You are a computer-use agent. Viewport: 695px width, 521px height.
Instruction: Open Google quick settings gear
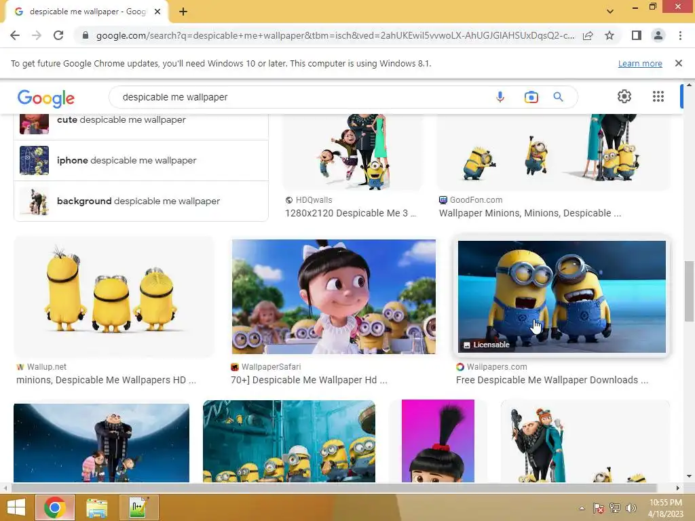click(x=624, y=96)
